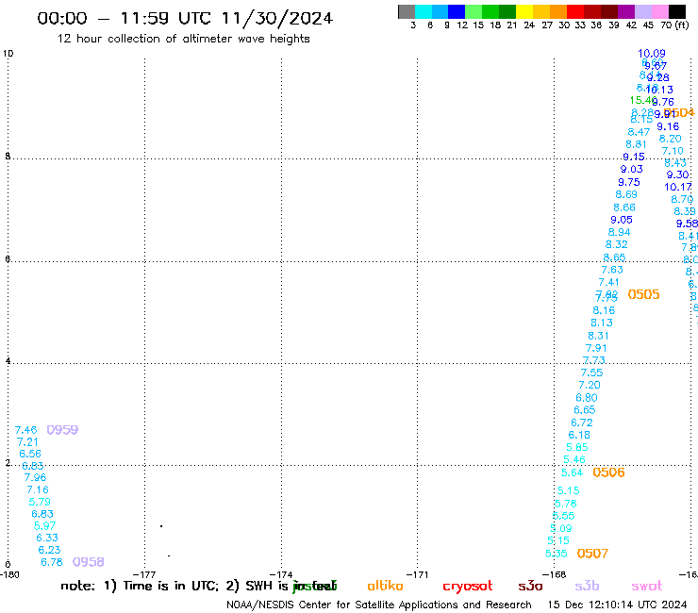This screenshot has width=698, height=613.
Task: Click the note 'Time is in UTC'
Action: [x=169, y=586]
